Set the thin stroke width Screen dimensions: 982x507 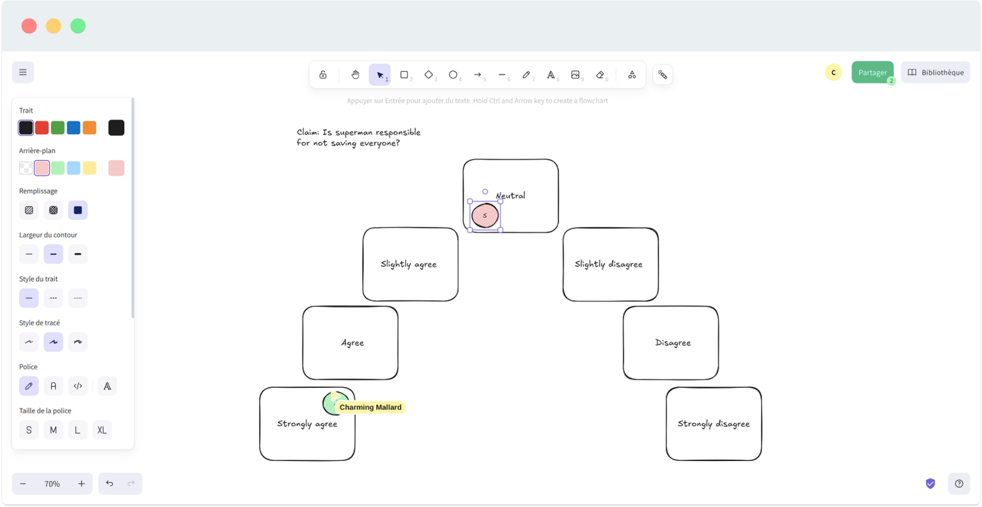click(x=29, y=254)
